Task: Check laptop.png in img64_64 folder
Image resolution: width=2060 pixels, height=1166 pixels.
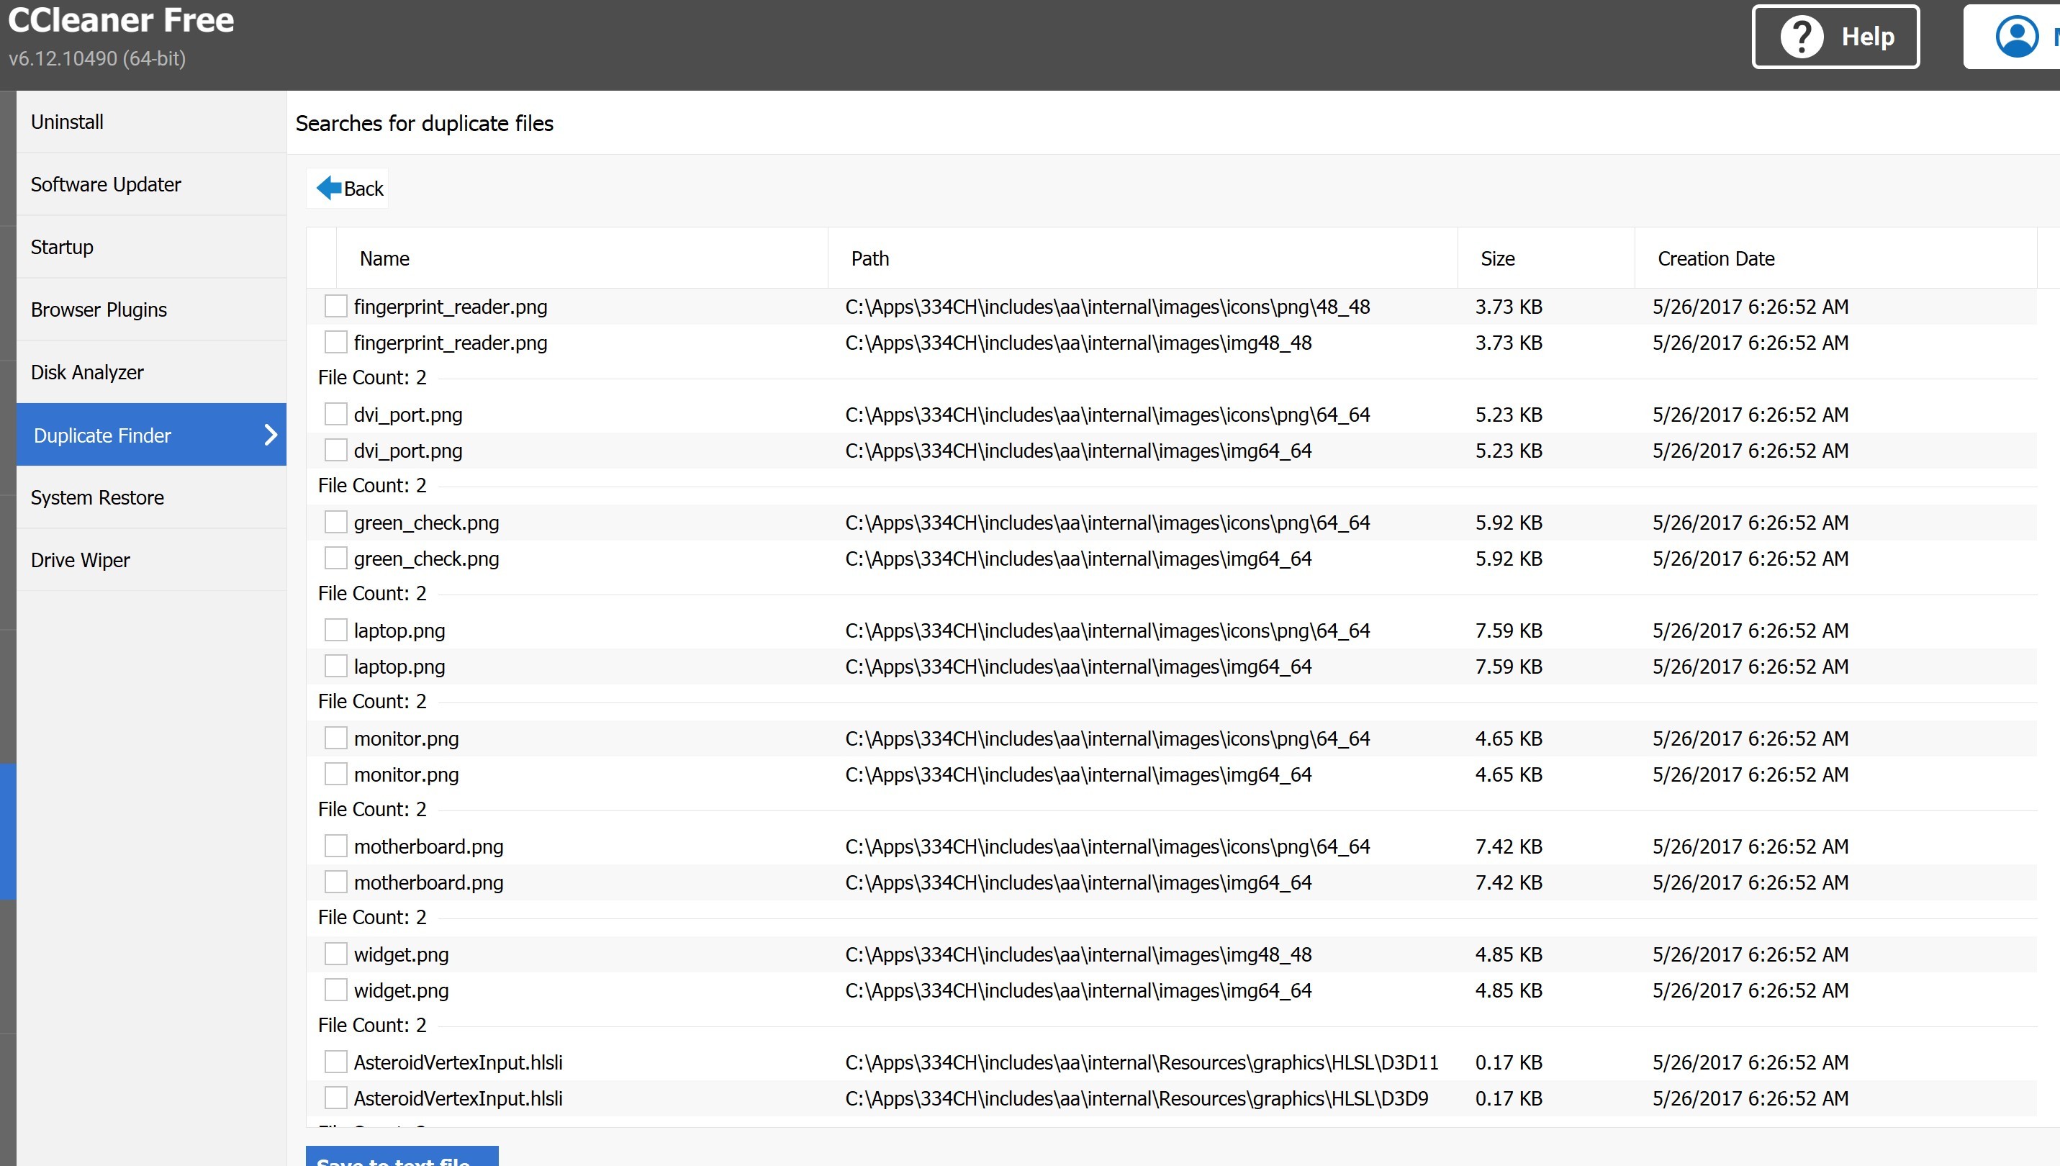Action: tap(335, 666)
